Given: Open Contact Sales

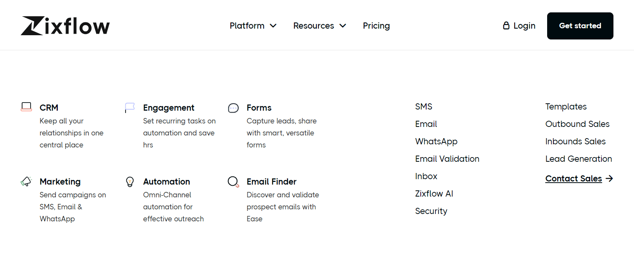Looking at the screenshot, I should point(574,178).
